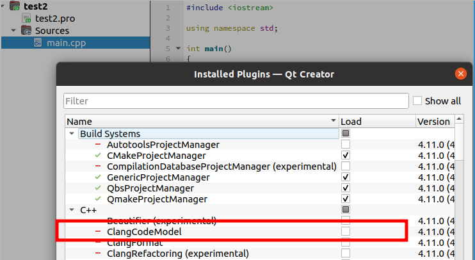Select the ClangCodeModel plugin row
The image size is (475, 260).
click(x=260, y=231)
